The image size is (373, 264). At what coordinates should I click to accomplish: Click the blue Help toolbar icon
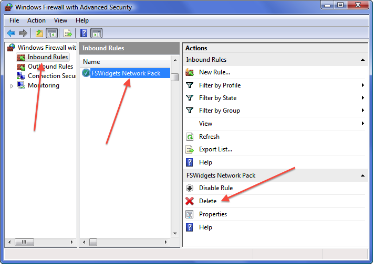[x=84, y=33]
